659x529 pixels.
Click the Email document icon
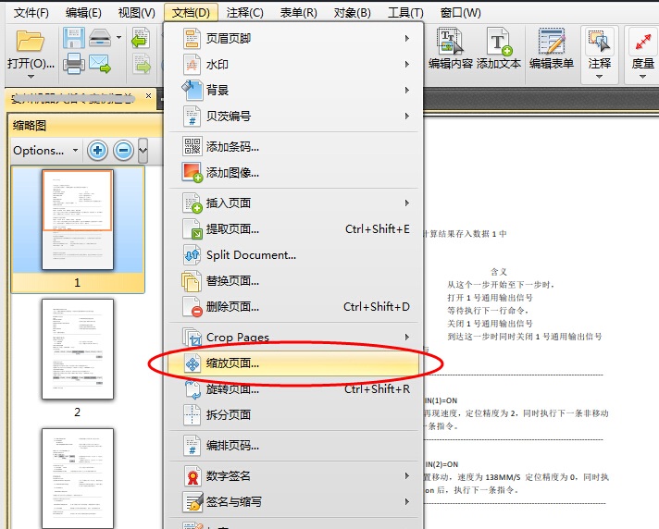click(x=100, y=64)
